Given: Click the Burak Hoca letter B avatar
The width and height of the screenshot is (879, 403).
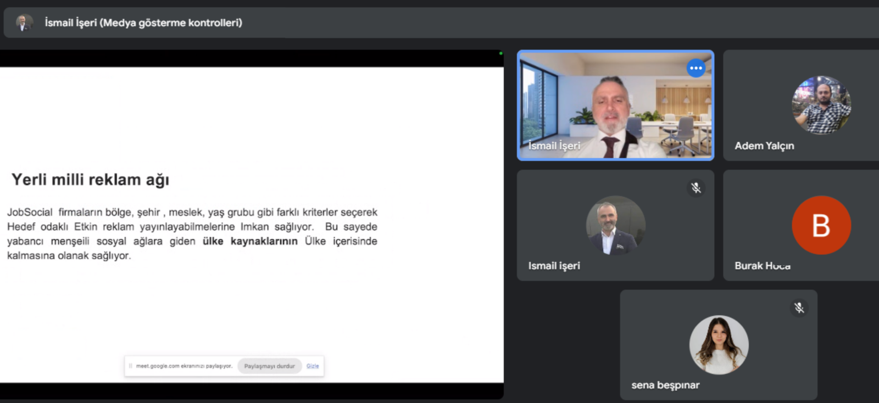Looking at the screenshot, I should tap(821, 225).
